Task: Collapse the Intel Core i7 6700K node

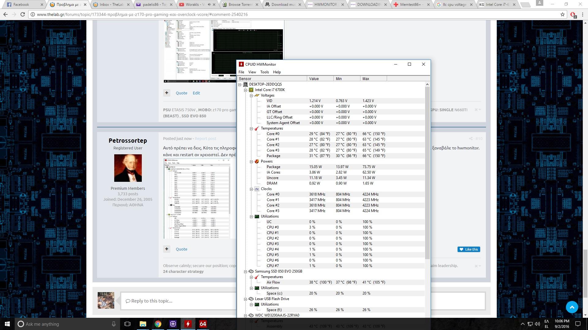Action: coord(246,90)
